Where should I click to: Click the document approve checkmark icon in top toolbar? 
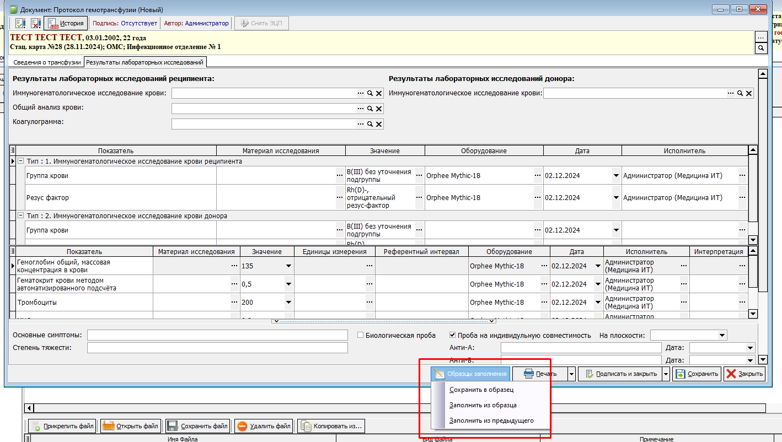(x=20, y=23)
